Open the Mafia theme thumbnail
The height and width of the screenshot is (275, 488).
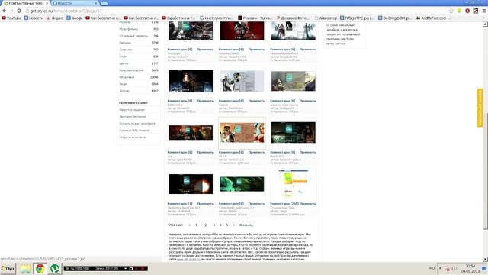coord(293,132)
